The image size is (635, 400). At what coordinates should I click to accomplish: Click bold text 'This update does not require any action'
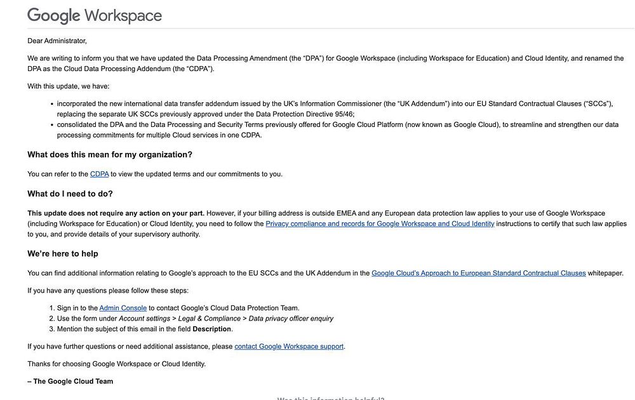tap(116, 213)
